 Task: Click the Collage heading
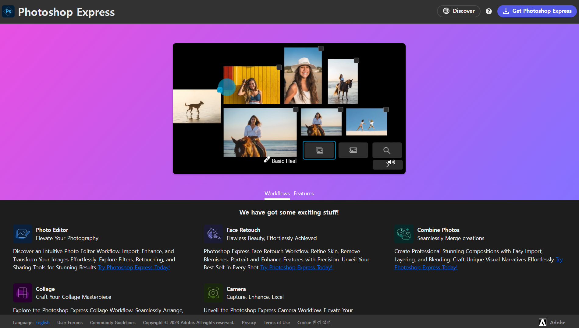tap(45, 289)
